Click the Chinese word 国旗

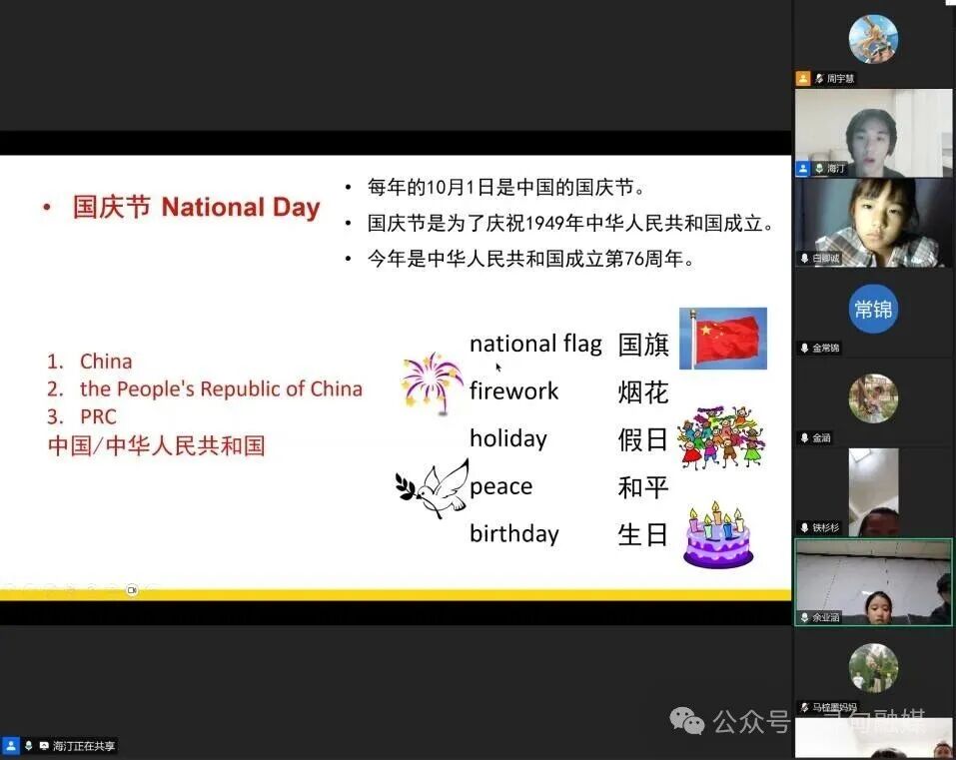click(x=643, y=345)
